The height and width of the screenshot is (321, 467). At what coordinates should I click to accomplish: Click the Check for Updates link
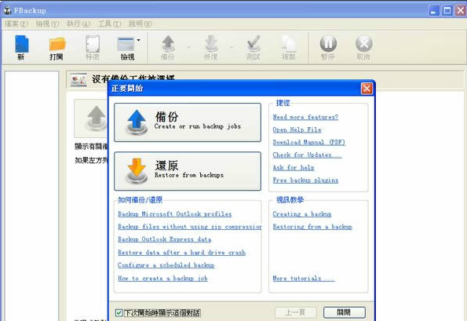308,155
